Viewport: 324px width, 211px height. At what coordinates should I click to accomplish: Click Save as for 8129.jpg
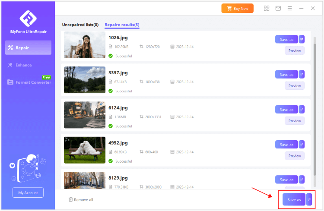(x=286, y=180)
